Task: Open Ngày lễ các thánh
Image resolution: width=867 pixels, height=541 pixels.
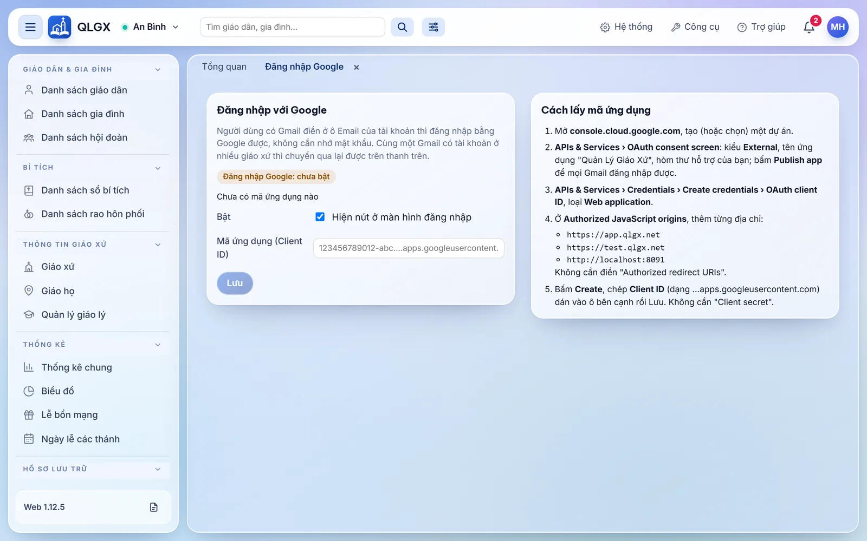Action: 93,439
